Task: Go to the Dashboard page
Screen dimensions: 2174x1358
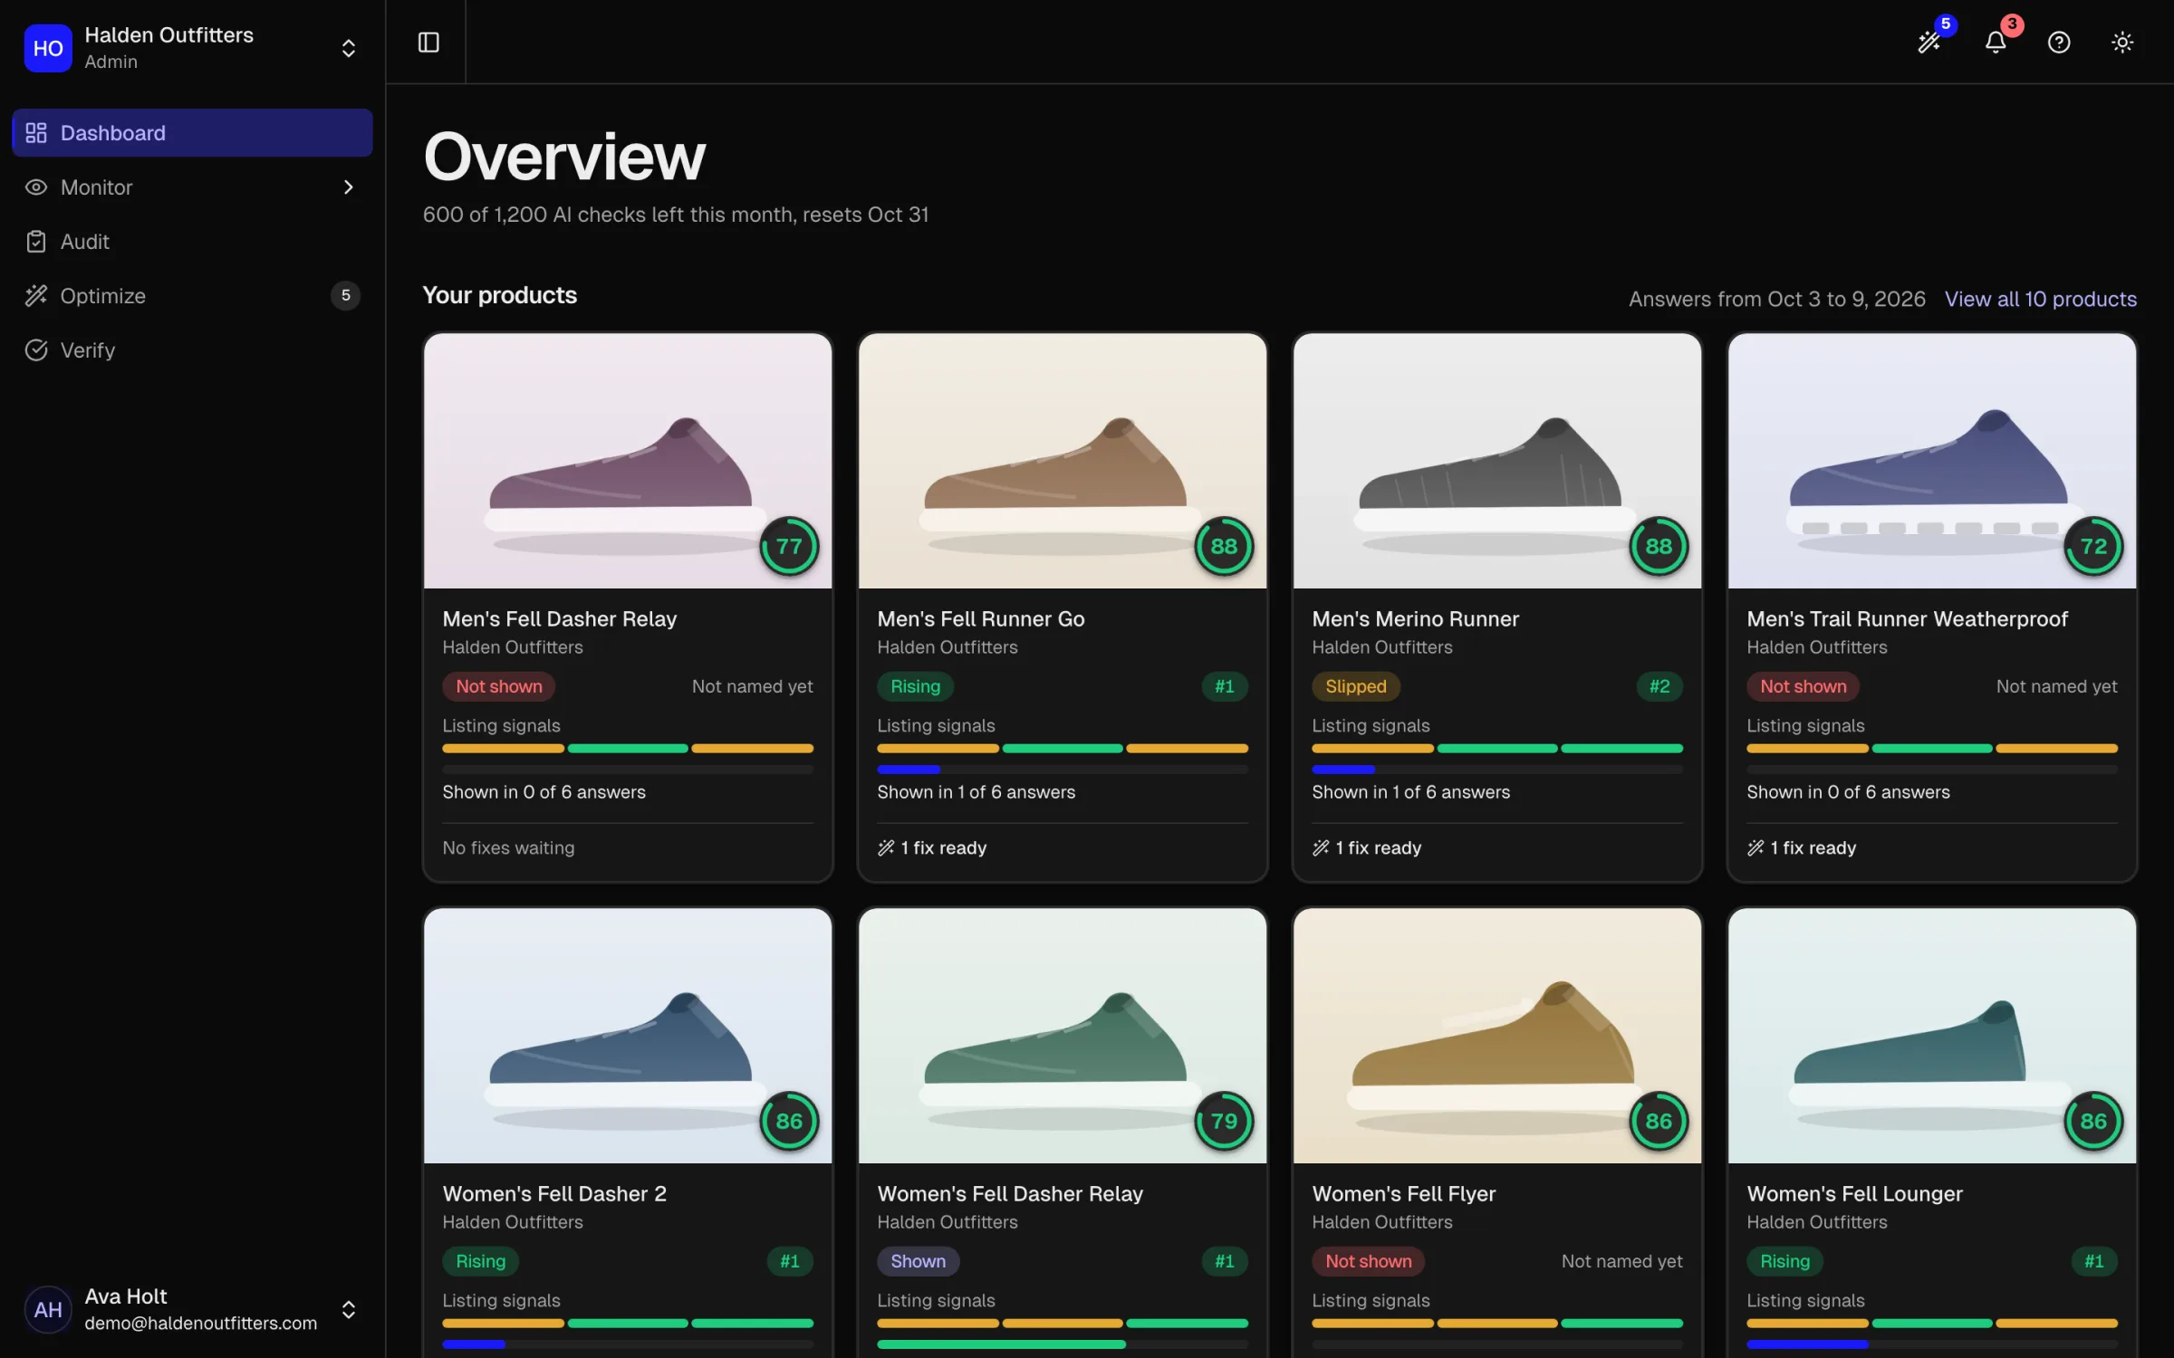Action: pyautogui.click(x=192, y=133)
